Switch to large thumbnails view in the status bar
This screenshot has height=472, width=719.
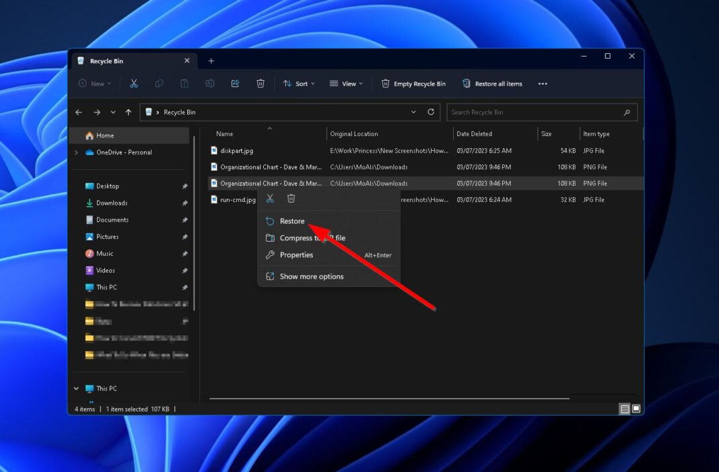coord(635,408)
